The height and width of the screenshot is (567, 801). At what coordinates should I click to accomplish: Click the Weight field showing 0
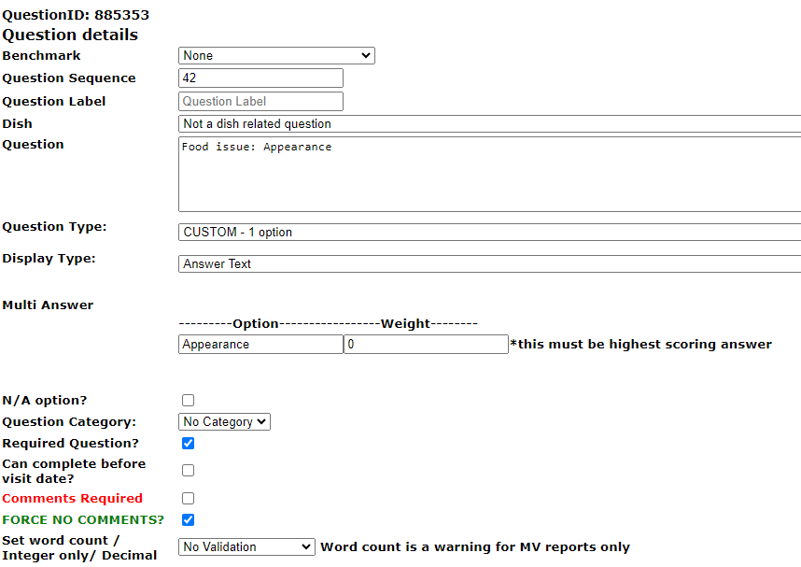click(x=426, y=345)
